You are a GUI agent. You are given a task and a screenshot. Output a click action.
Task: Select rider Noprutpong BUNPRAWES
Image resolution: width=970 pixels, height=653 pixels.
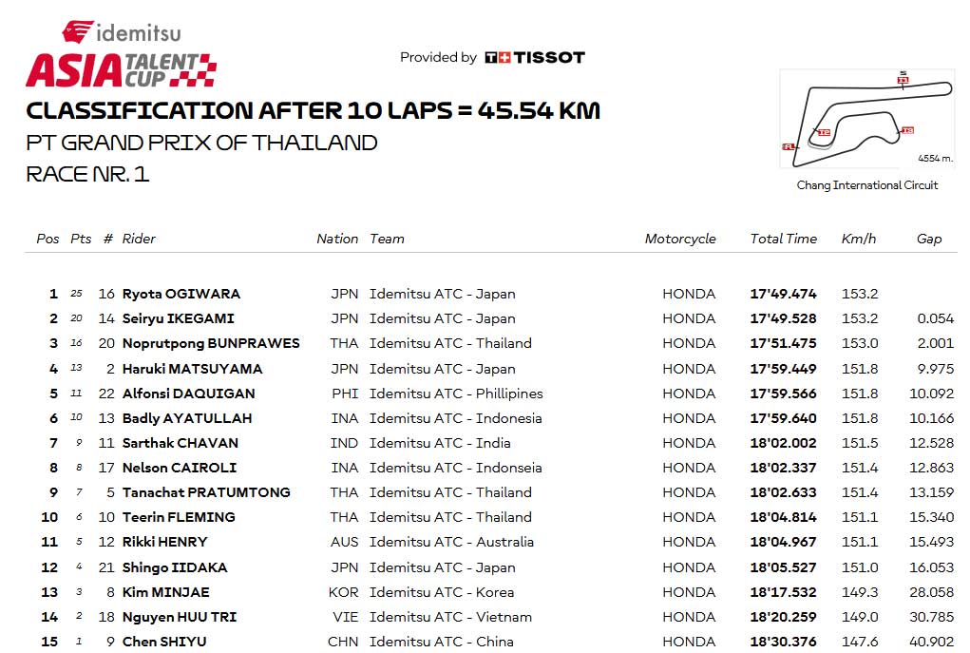[x=211, y=343]
